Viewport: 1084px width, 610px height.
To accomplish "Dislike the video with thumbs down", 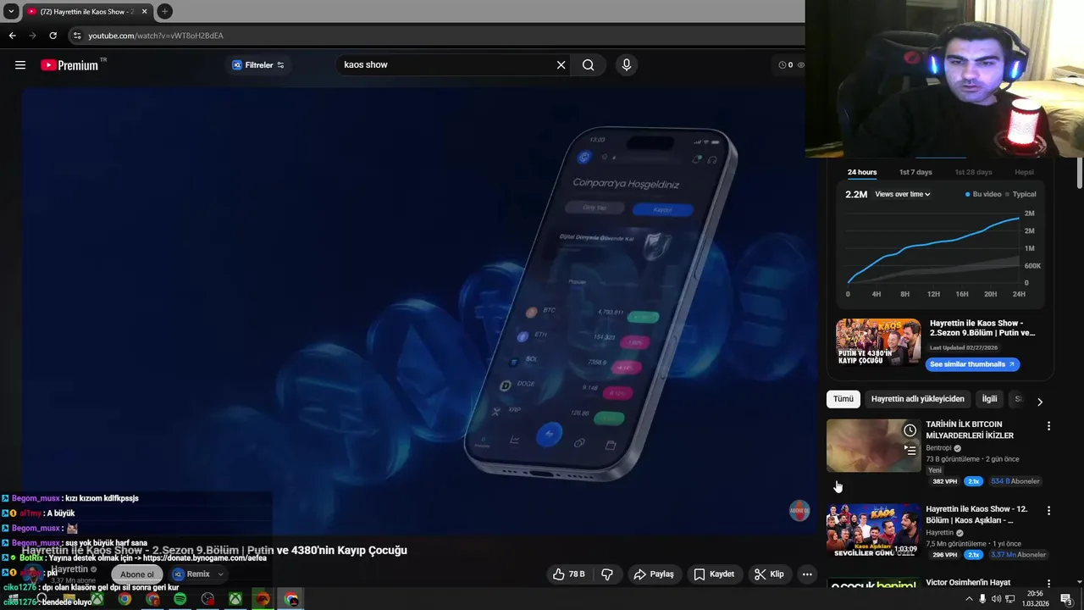I will coord(607,574).
